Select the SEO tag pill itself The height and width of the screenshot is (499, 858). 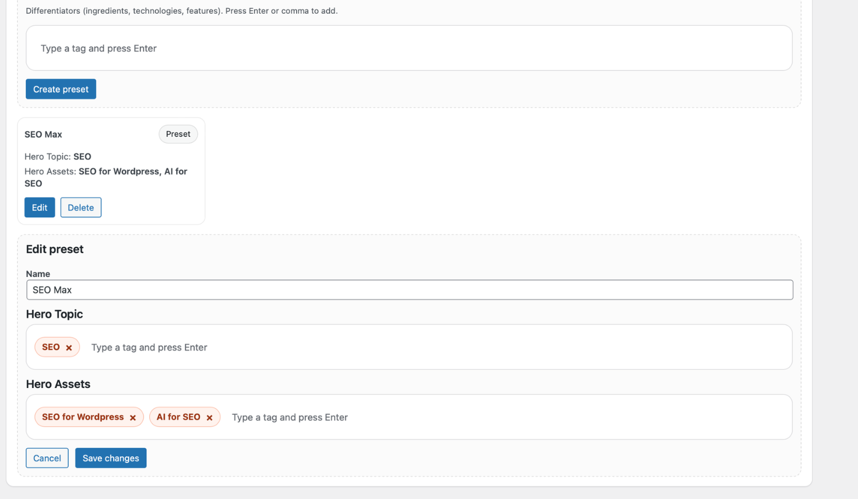pyautogui.click(x=51, y=347)
